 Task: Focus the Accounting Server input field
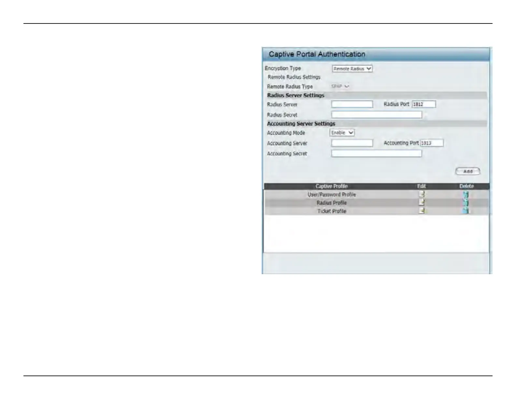[x=352, y=143]
